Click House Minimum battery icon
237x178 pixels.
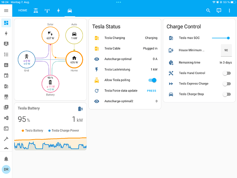(x=171, y=50)
